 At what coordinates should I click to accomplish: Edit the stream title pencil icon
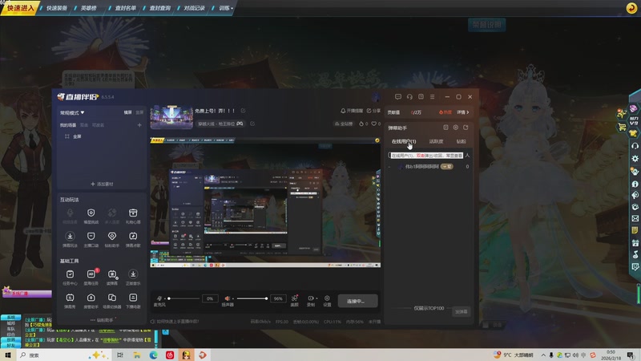click(244, 111)
